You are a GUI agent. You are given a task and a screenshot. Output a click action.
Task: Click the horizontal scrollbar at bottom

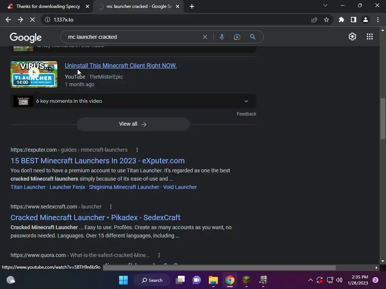[x=219, y=268]
